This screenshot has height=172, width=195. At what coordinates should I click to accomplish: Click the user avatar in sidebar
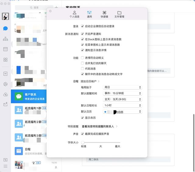(x=5, y=16)
